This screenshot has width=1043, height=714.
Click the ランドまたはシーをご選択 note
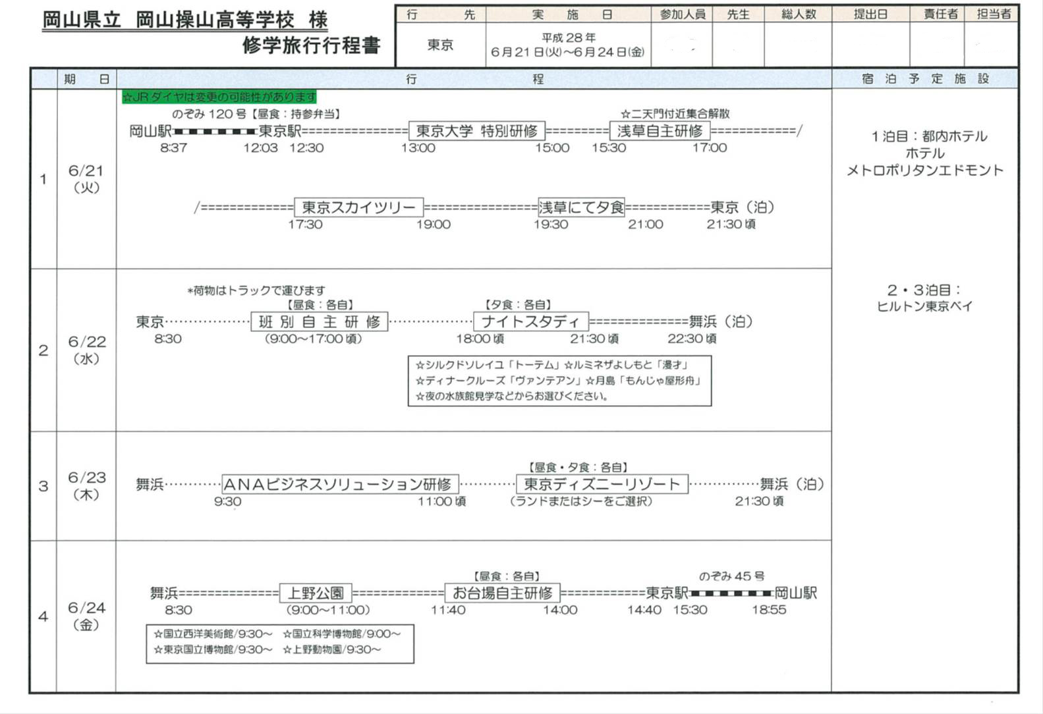pos(581,501)
